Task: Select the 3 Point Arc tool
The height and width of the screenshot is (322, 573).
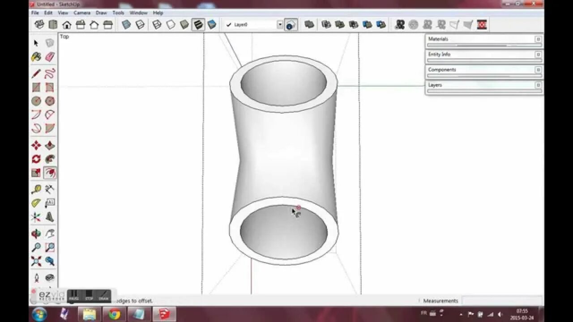Action: [36, 128]
